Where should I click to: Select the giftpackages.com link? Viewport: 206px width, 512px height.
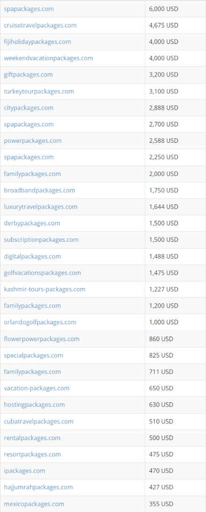[x=28, y=75]
